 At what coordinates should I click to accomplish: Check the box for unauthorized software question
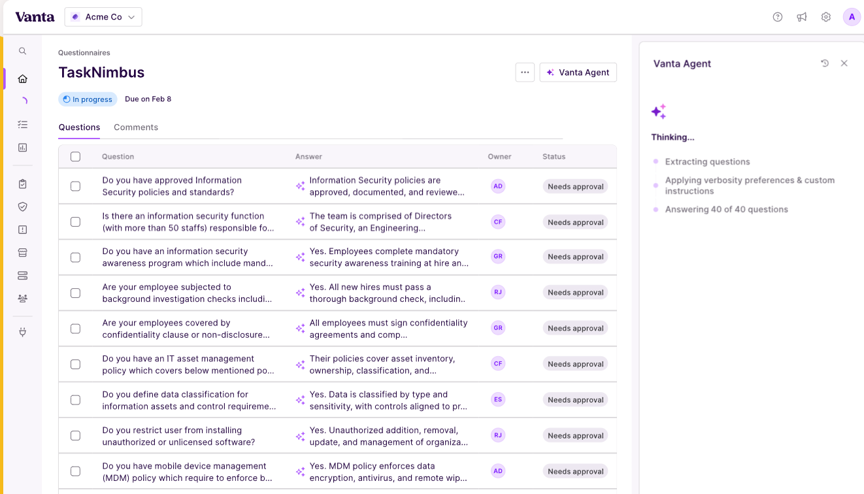75,436
